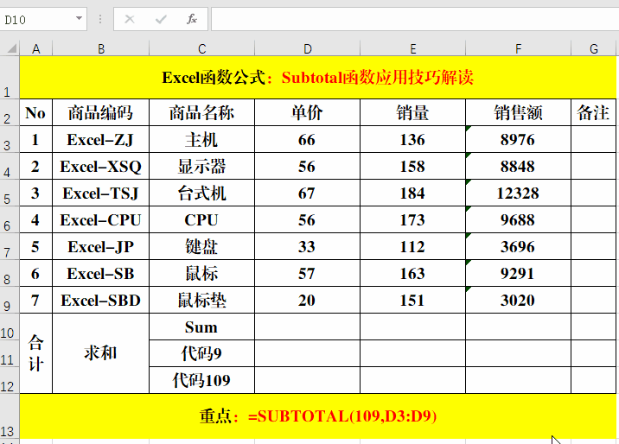619x444 pixels.
Task: Click the '代码9' label cell
Action: [201, 353]
